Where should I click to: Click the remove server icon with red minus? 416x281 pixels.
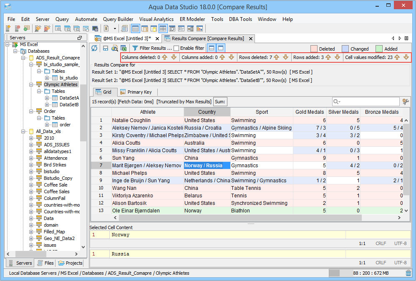(x=17, y=28)
